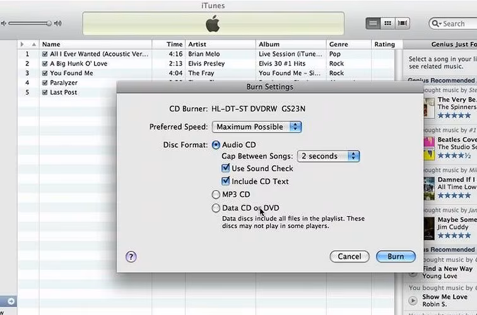The width and height of the screenshot is (477, 315).
Task: Click the Burn button
Action: pos(396,256)
